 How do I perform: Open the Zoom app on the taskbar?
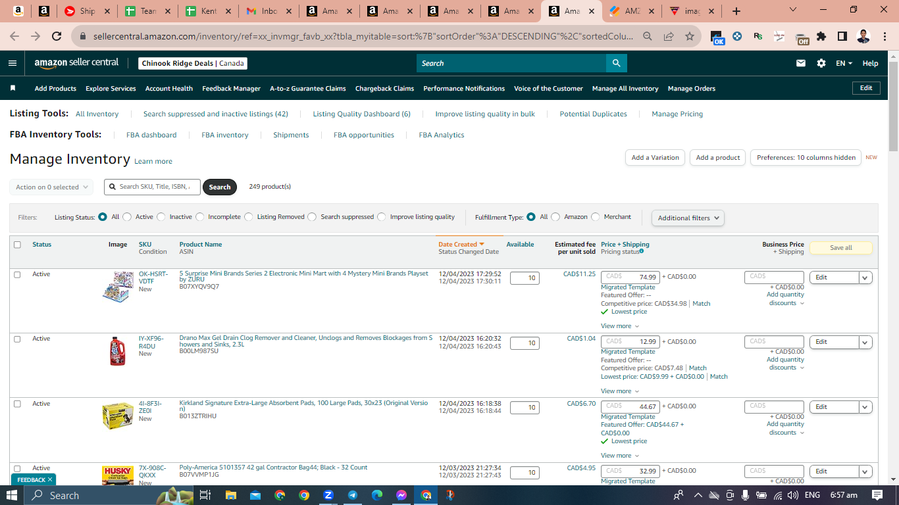pos(328,495)
